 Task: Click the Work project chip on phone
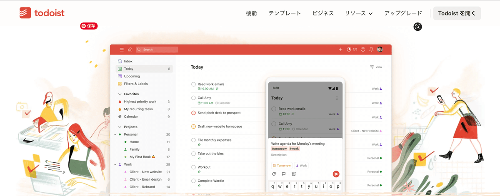pyautogui.click(x=301, y=166)
